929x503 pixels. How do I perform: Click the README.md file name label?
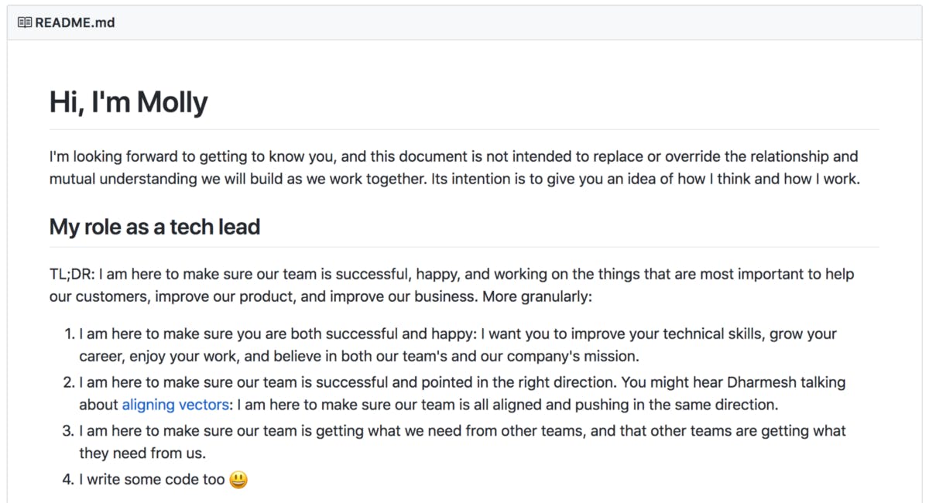(74, 22)
